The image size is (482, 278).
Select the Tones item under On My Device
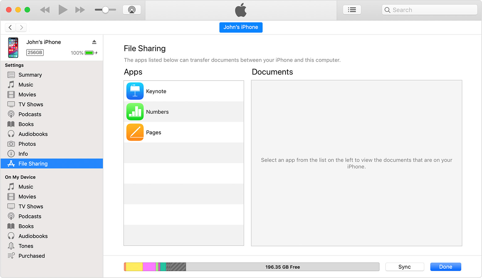point(26,246)
